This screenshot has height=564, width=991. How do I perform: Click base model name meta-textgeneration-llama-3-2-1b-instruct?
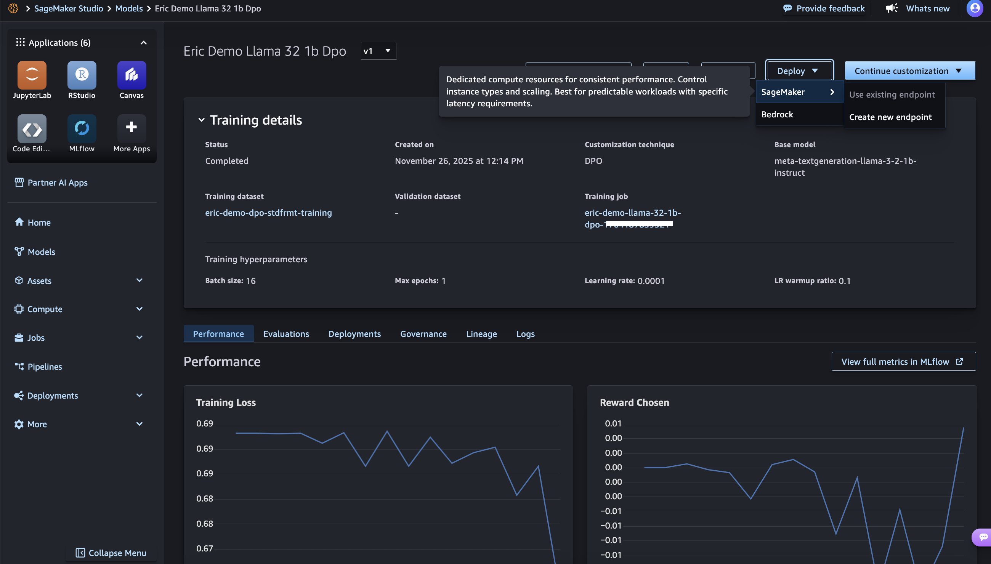click(845, 167)
